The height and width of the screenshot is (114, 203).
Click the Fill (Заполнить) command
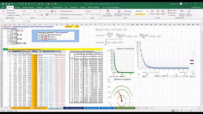[172, 13]
